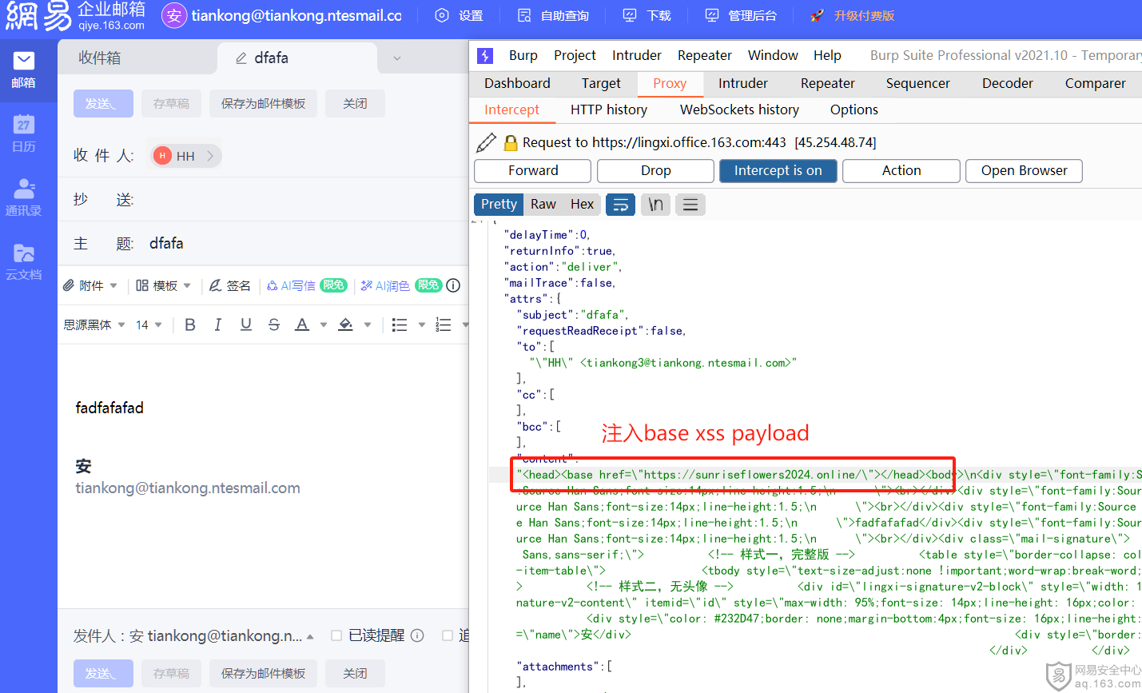Open 管理后台 admin console
This screenshot has height=693, width=1142.
pos(741,15)
